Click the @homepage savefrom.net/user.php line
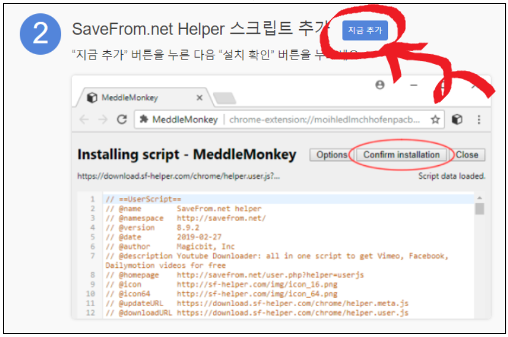Image resolution: width=508 pixels, height=337 pixels. point(235,275)
